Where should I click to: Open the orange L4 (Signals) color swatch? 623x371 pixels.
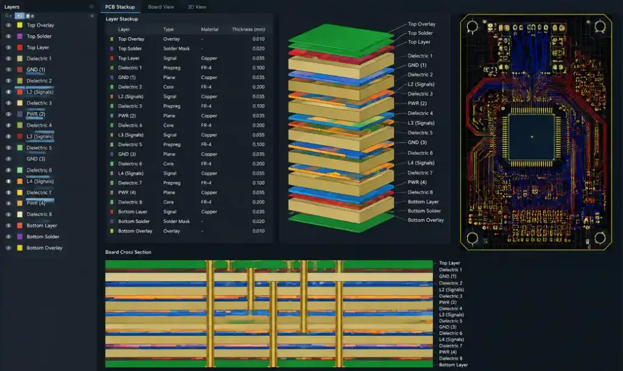(19, 181)
